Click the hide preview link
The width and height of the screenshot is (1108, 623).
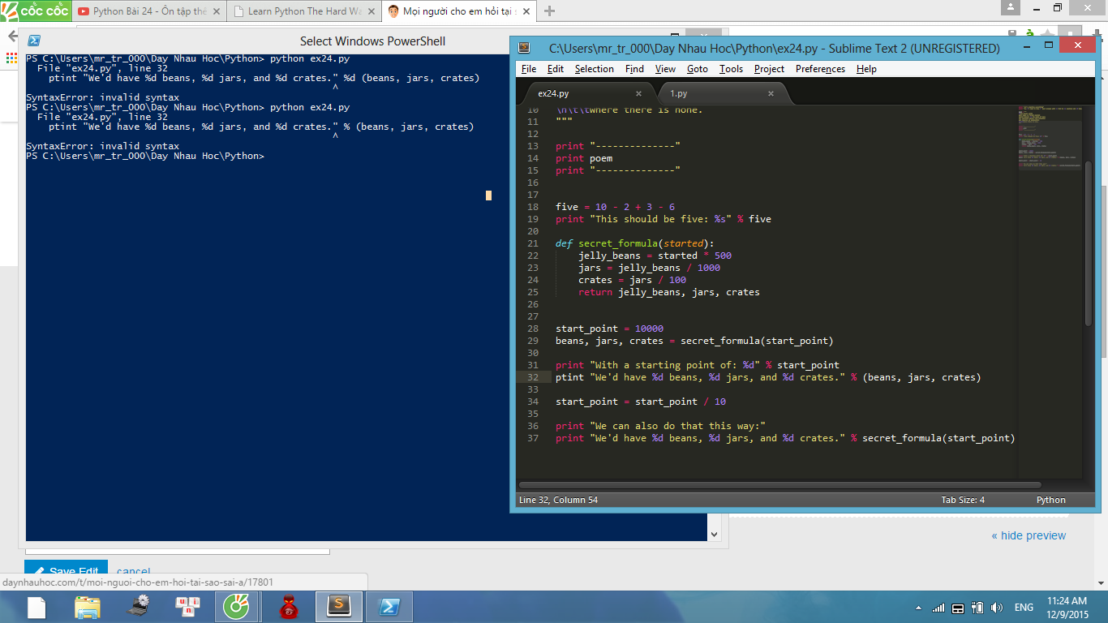click(x=1028, y=535)
